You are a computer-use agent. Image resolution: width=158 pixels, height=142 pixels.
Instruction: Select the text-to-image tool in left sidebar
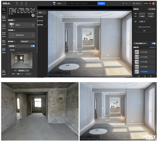pos(4,10)
